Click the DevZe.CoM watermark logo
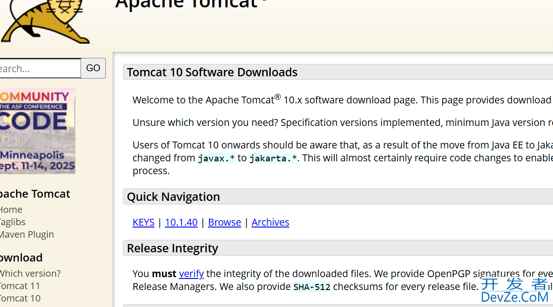Image resolution: width=553 pixels, height=307 pixels. (514, 291)
